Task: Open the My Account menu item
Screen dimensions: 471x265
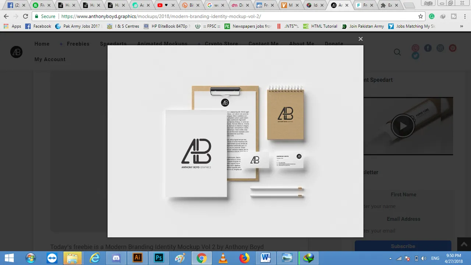Action: pos(50,59)
